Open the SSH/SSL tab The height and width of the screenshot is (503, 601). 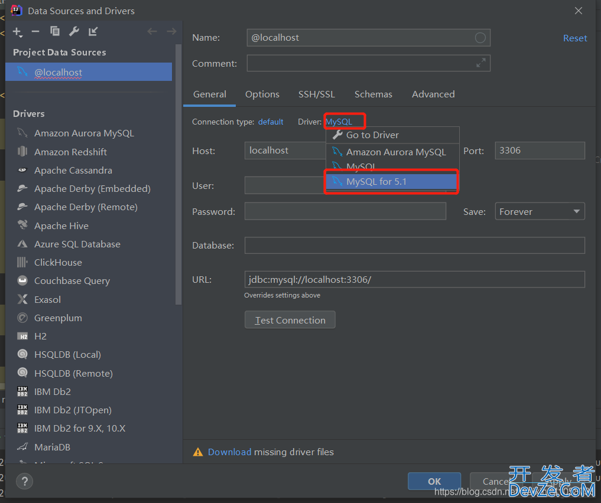coord(317,94)
